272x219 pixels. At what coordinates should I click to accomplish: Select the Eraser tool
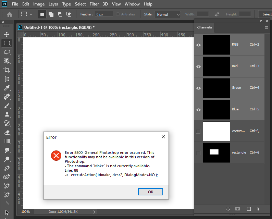[7, 133]
